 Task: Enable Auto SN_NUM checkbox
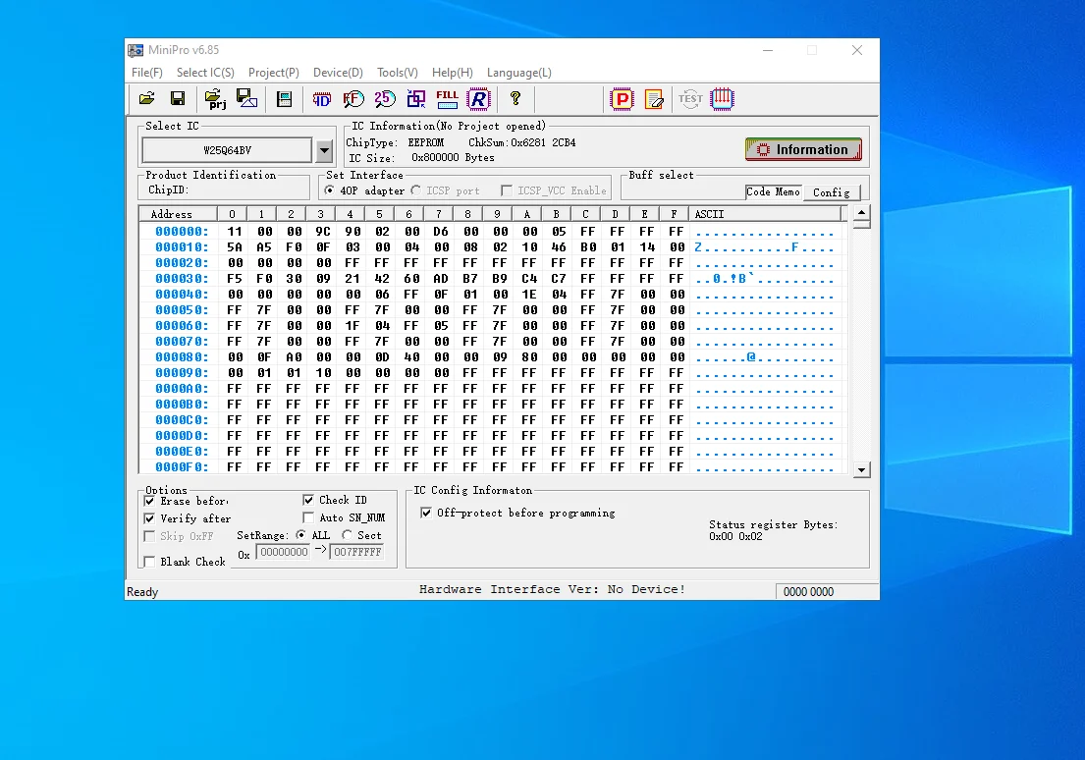(x=308, y=517)
